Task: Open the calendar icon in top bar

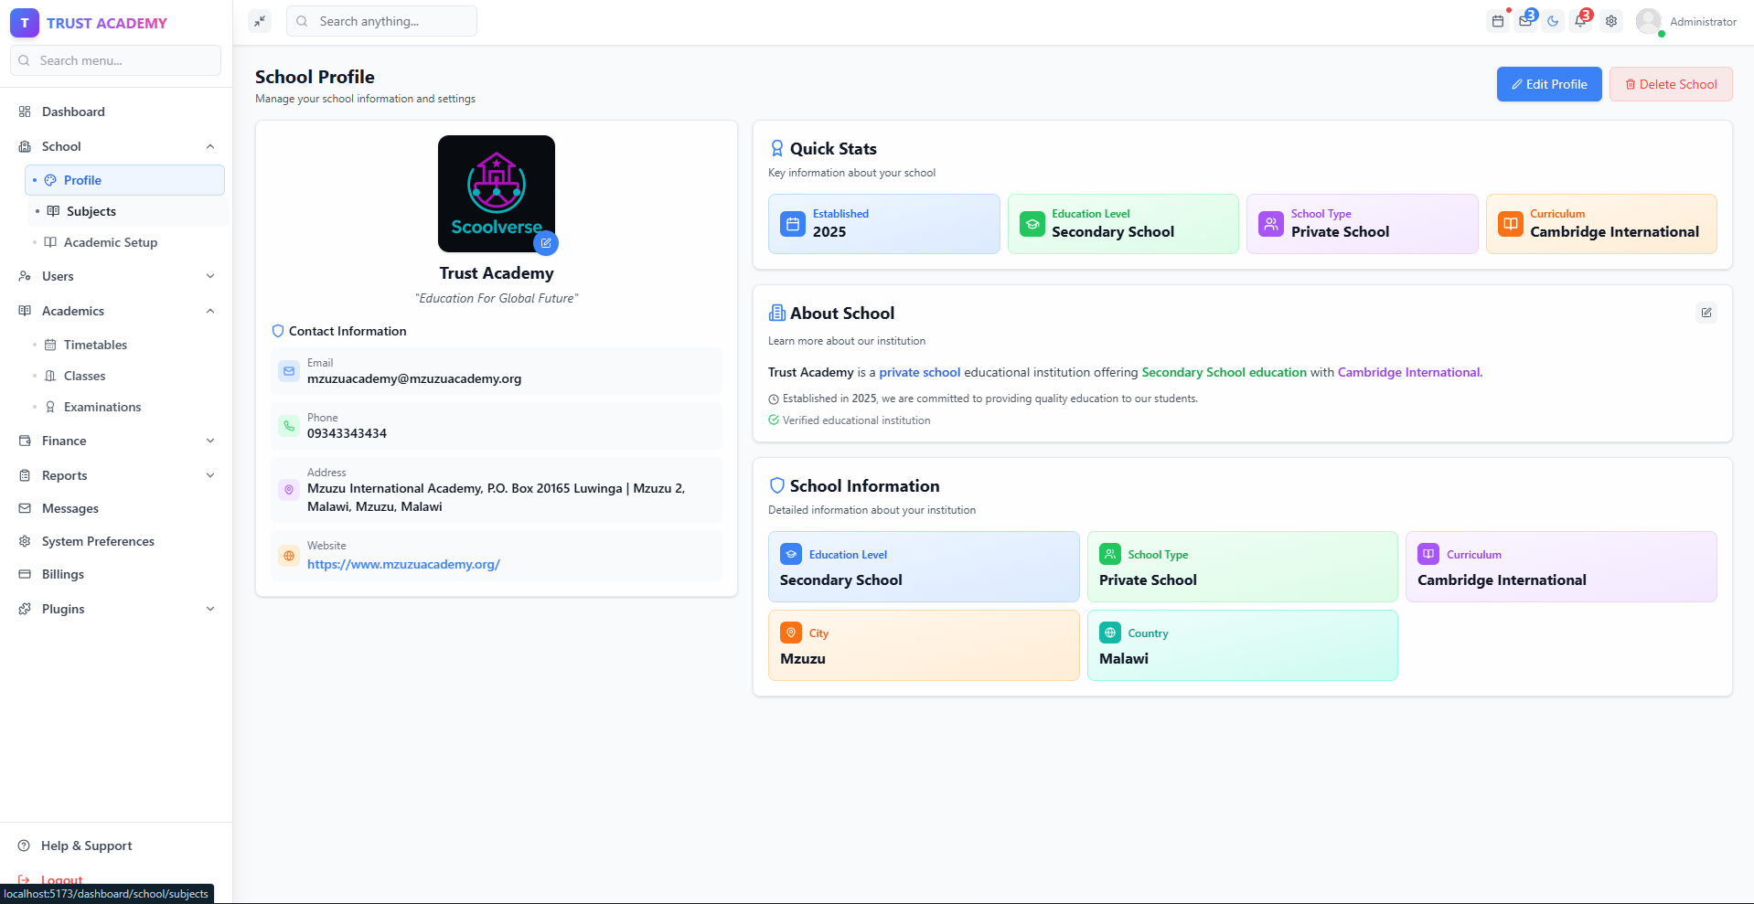Action: (1497, 21)
